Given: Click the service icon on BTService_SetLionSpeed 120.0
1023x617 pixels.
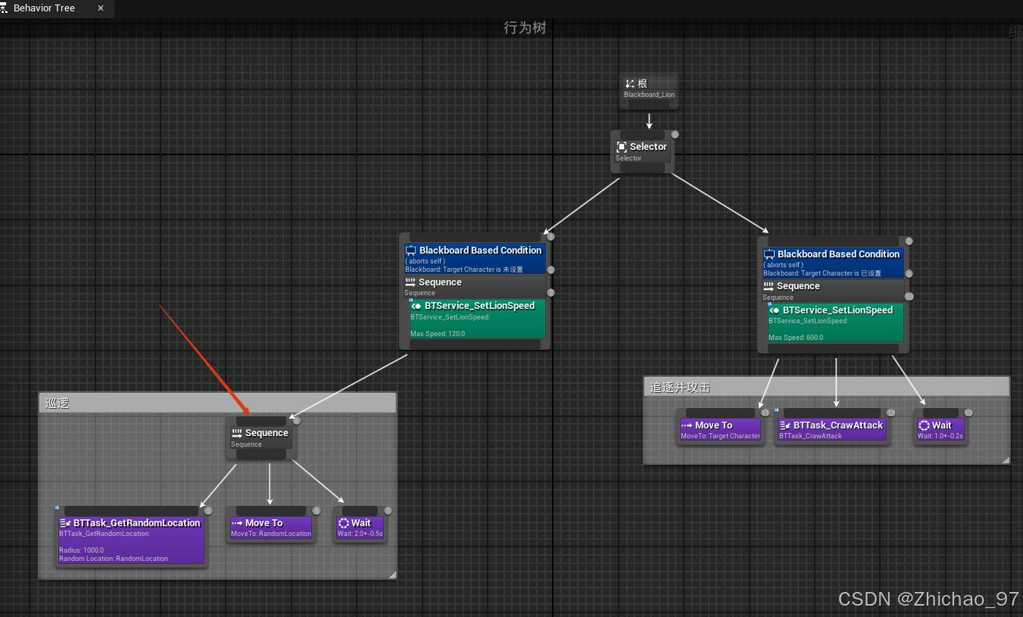Looking at the screenshot, I should [x=416, y=306].
